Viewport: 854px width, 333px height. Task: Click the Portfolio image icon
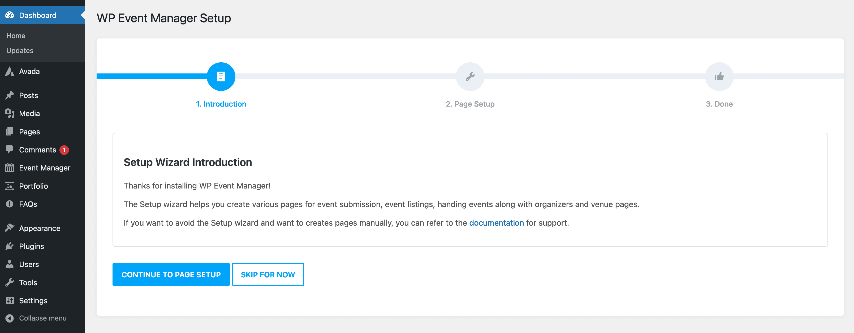point(10,186)
